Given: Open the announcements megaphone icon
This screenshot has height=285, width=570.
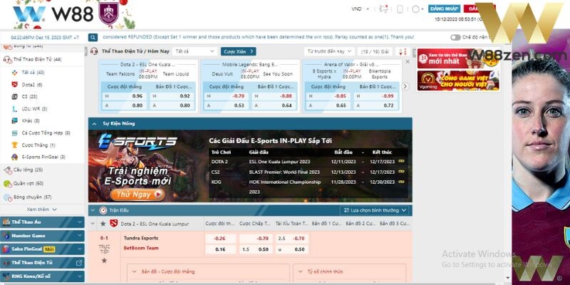Looking at the screenshot, I should coord(383,9).
